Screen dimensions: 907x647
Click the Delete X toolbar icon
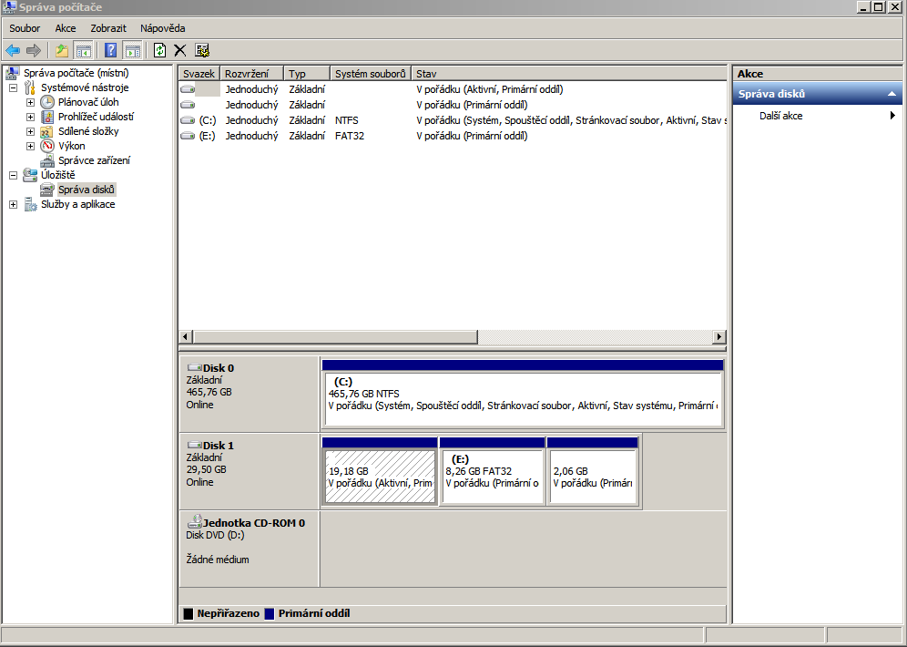click(180, 50)
